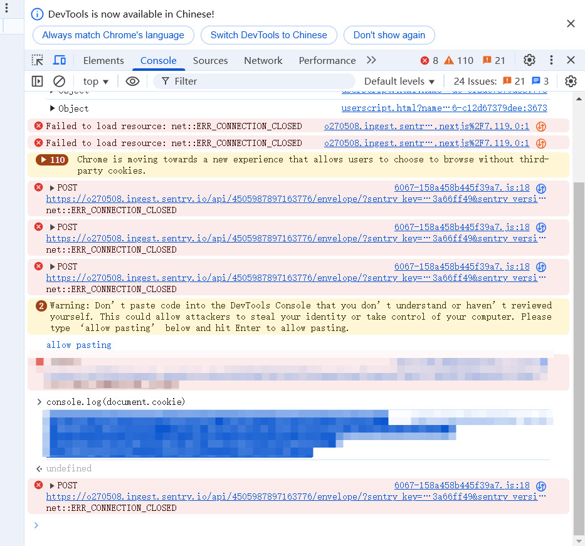Open the Default levels dropdown

(399, 81)
